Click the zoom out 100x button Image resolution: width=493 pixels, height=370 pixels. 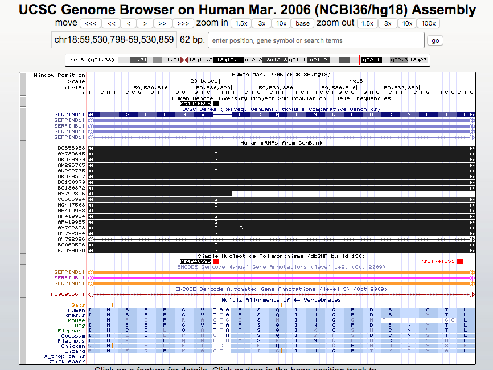coord(428,23)
